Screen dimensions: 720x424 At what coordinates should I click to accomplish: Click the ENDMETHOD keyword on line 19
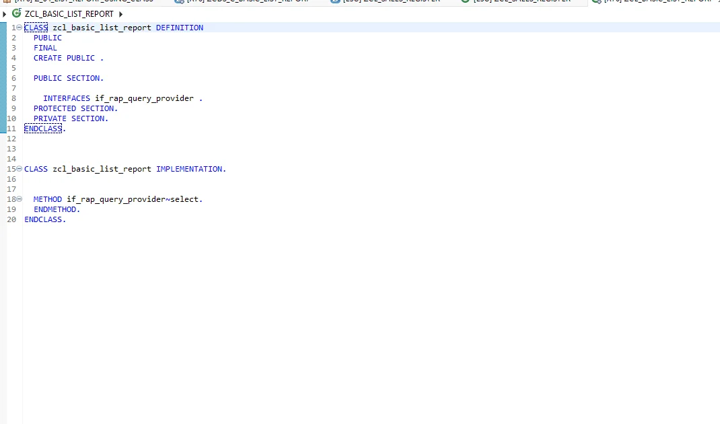click(x=55, y=209)
